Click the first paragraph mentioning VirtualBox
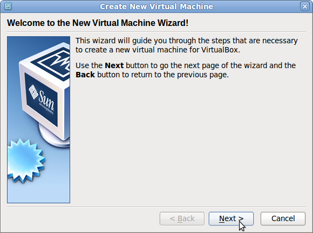 click(x=187, y=45)
